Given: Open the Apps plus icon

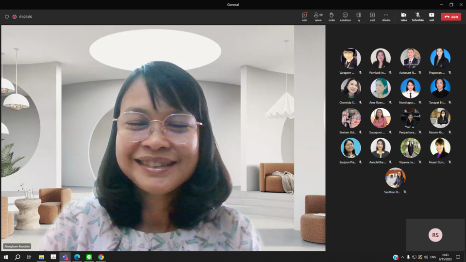Looking at the screenshot, I should coord(372,16).
